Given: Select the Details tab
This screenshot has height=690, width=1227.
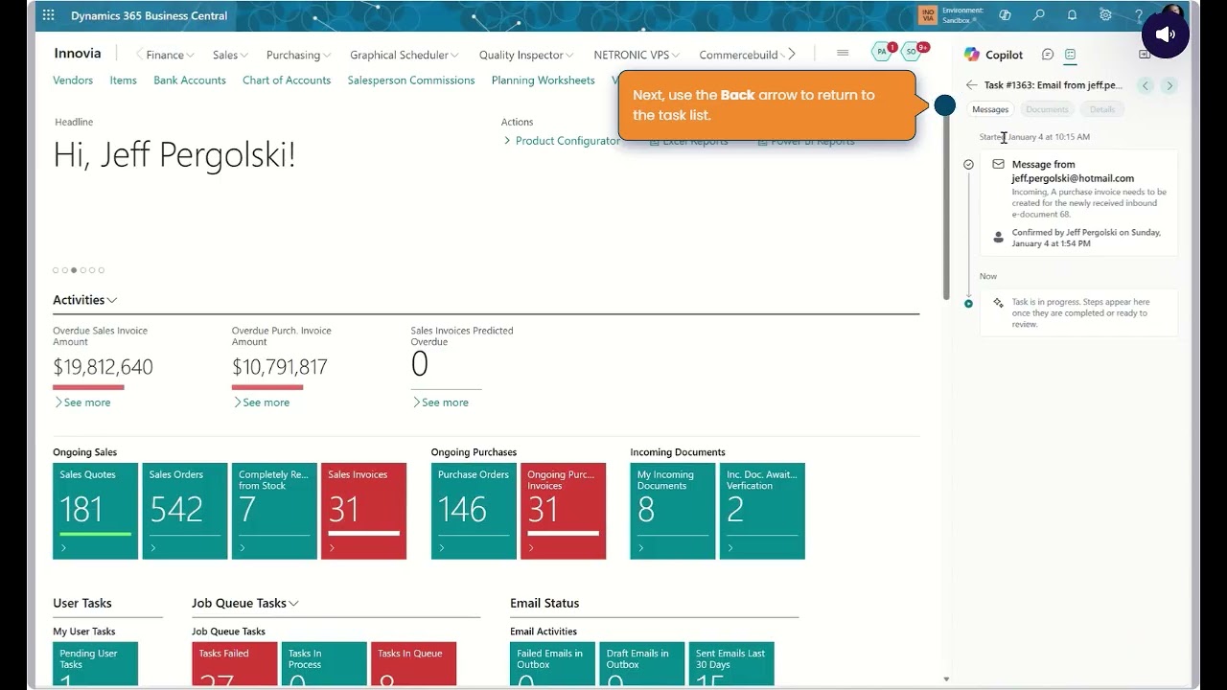Looking at the screenshot, I should (1102, 109).
